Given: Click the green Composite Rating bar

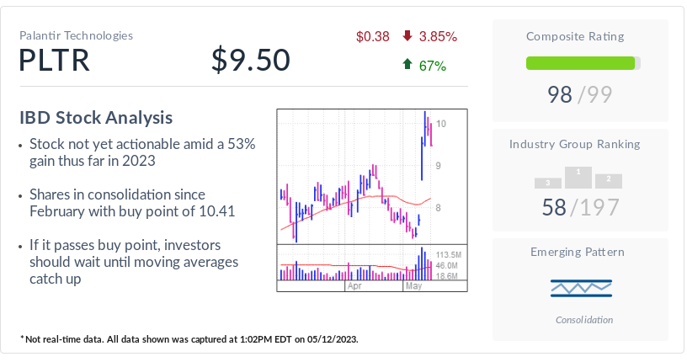Looking at the screenshot, I should coord(581,63).
